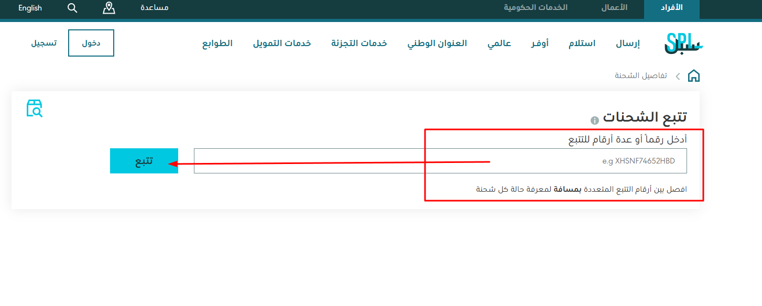Open the العنوان الوطني menu
The width and height of the screenshot is (762, 306).
[437, 43]
